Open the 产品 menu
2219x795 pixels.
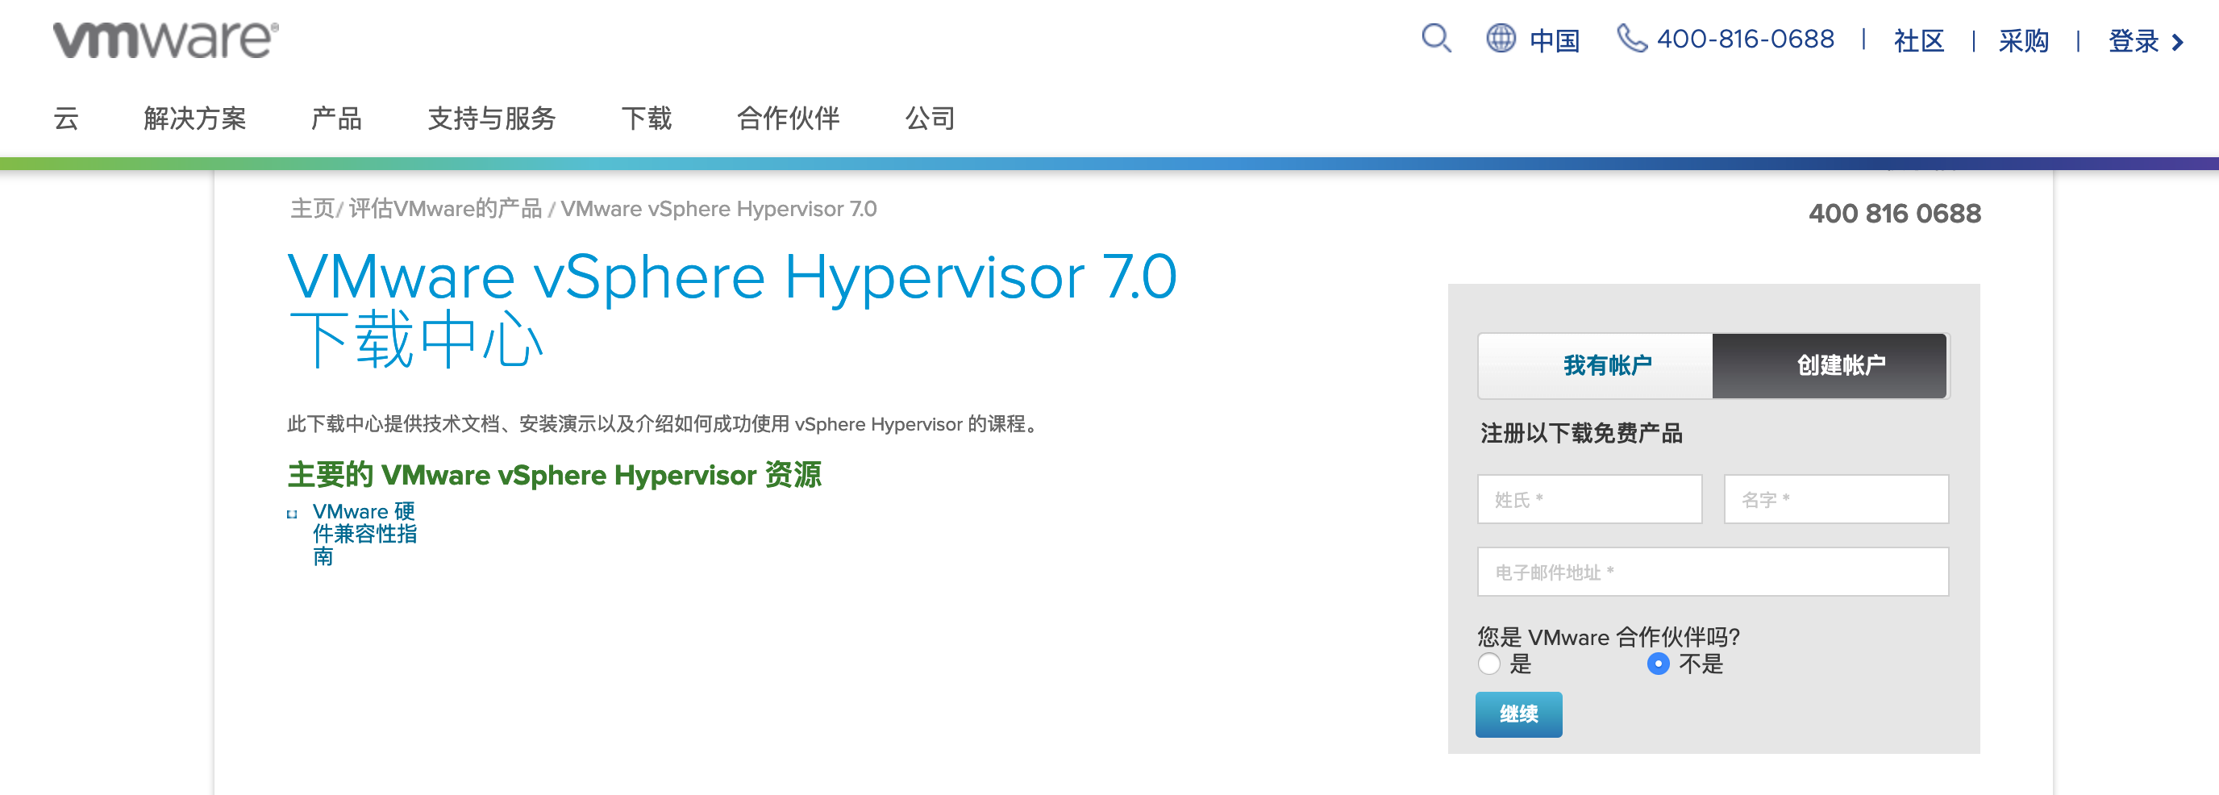click(x=336, y=118)
